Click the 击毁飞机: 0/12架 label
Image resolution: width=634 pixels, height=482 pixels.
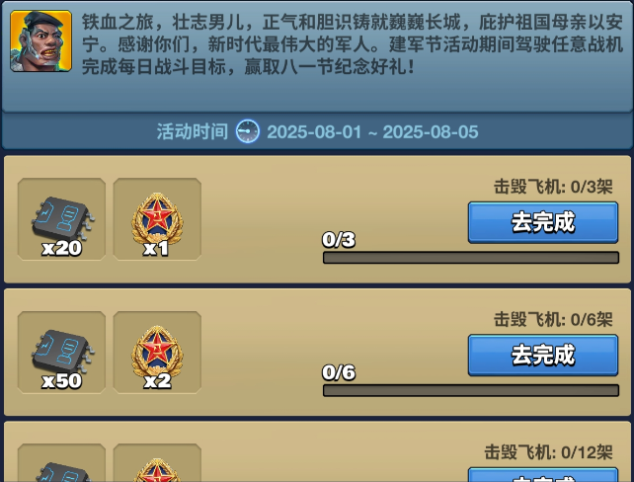549,452
